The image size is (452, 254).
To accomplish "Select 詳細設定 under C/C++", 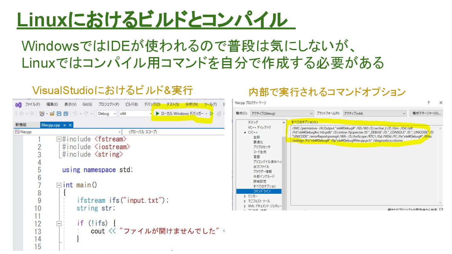I will click(x=260, y=181).
